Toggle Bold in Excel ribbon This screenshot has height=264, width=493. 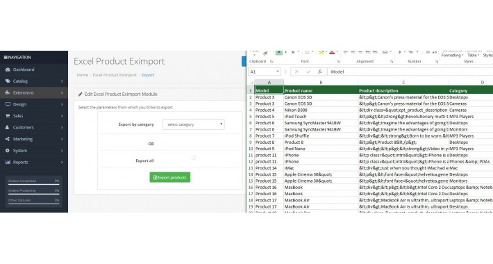tap(278, 53)
